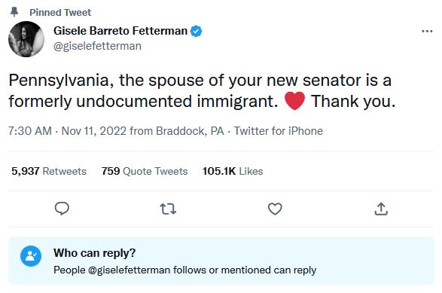Click the reply speech bubble icon
Viewport: 442px width, 293px height.
(x=62, y=209)
